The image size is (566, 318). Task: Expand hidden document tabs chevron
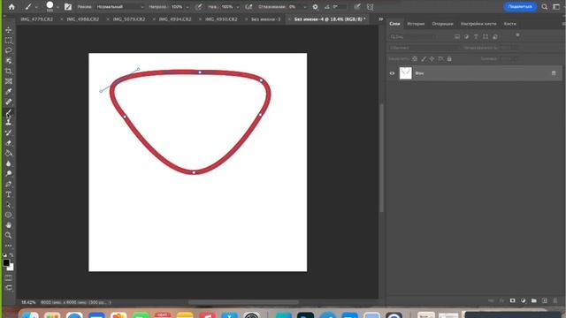point(380,19)
